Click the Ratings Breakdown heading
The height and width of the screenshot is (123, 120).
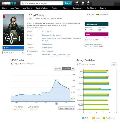[86, 60]
